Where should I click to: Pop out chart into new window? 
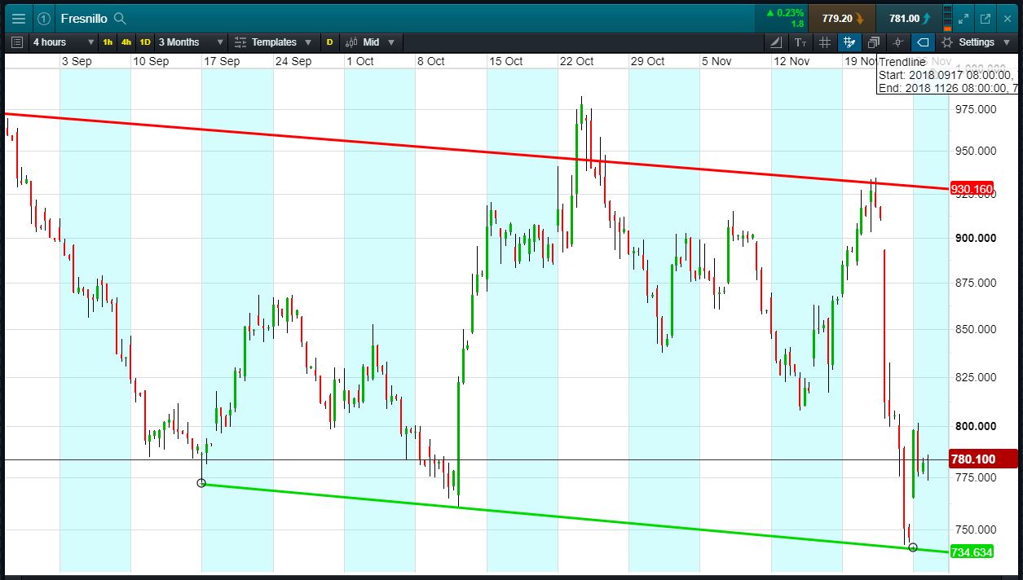point(985,18)
